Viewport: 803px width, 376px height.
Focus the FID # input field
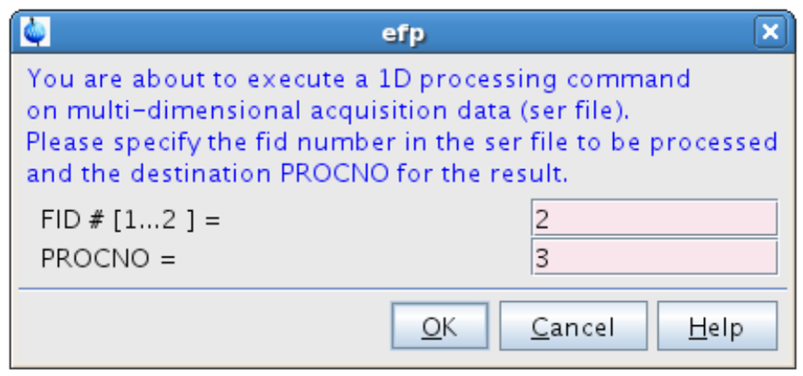(654, 218)
